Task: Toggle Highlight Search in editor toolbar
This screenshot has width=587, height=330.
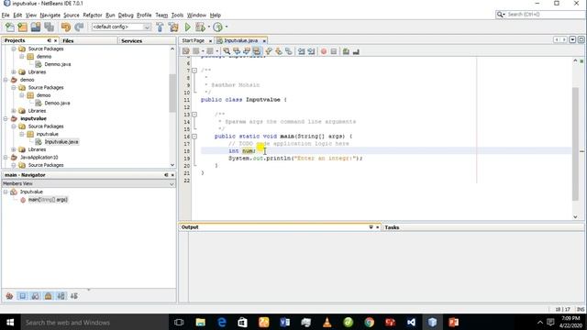Action: (257, 51)
